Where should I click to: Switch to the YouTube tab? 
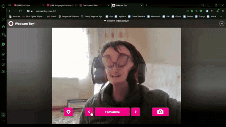click(x=28, y=5)
